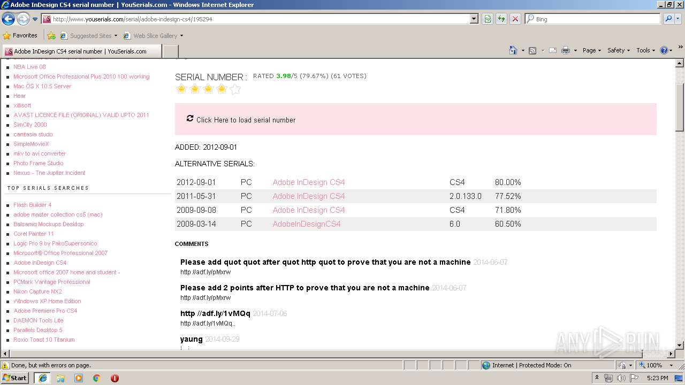Click the Help question mark icon
This screenshot has width=685, height=385.
pyautogui.click(x=664, y=50)
